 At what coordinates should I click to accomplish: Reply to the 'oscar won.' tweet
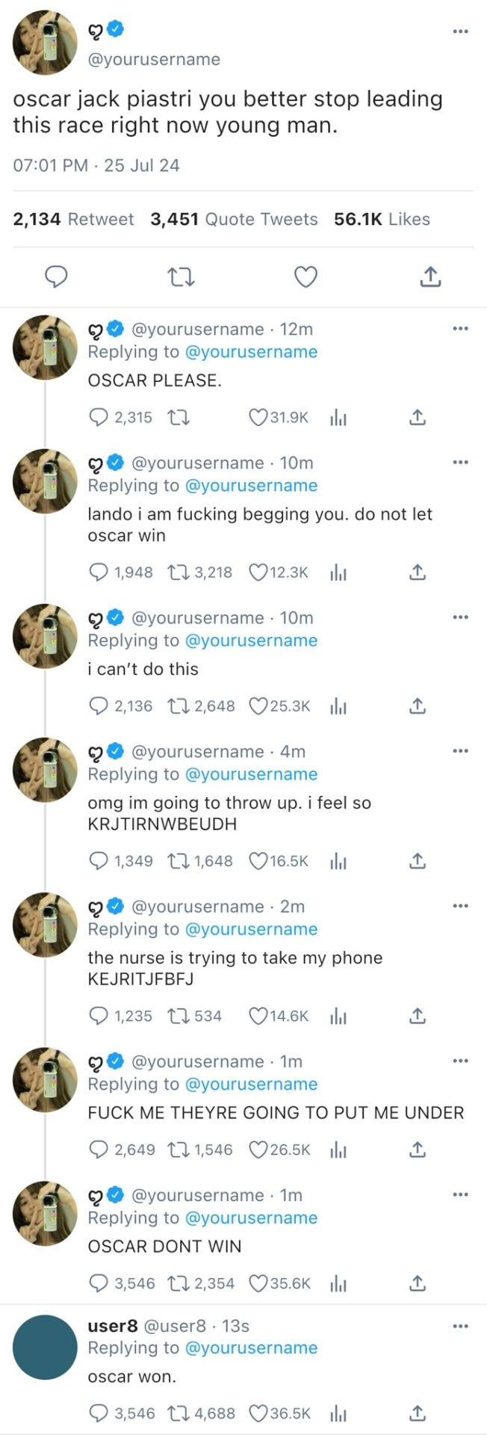99,1413
